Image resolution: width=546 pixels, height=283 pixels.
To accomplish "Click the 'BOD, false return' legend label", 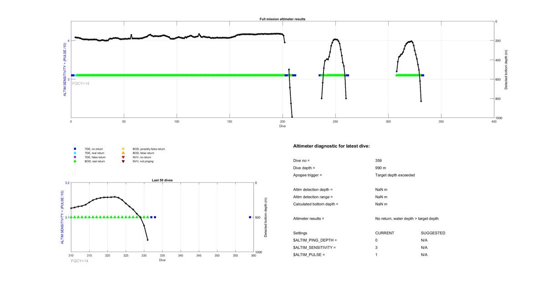I will click(x=143, y=153).
